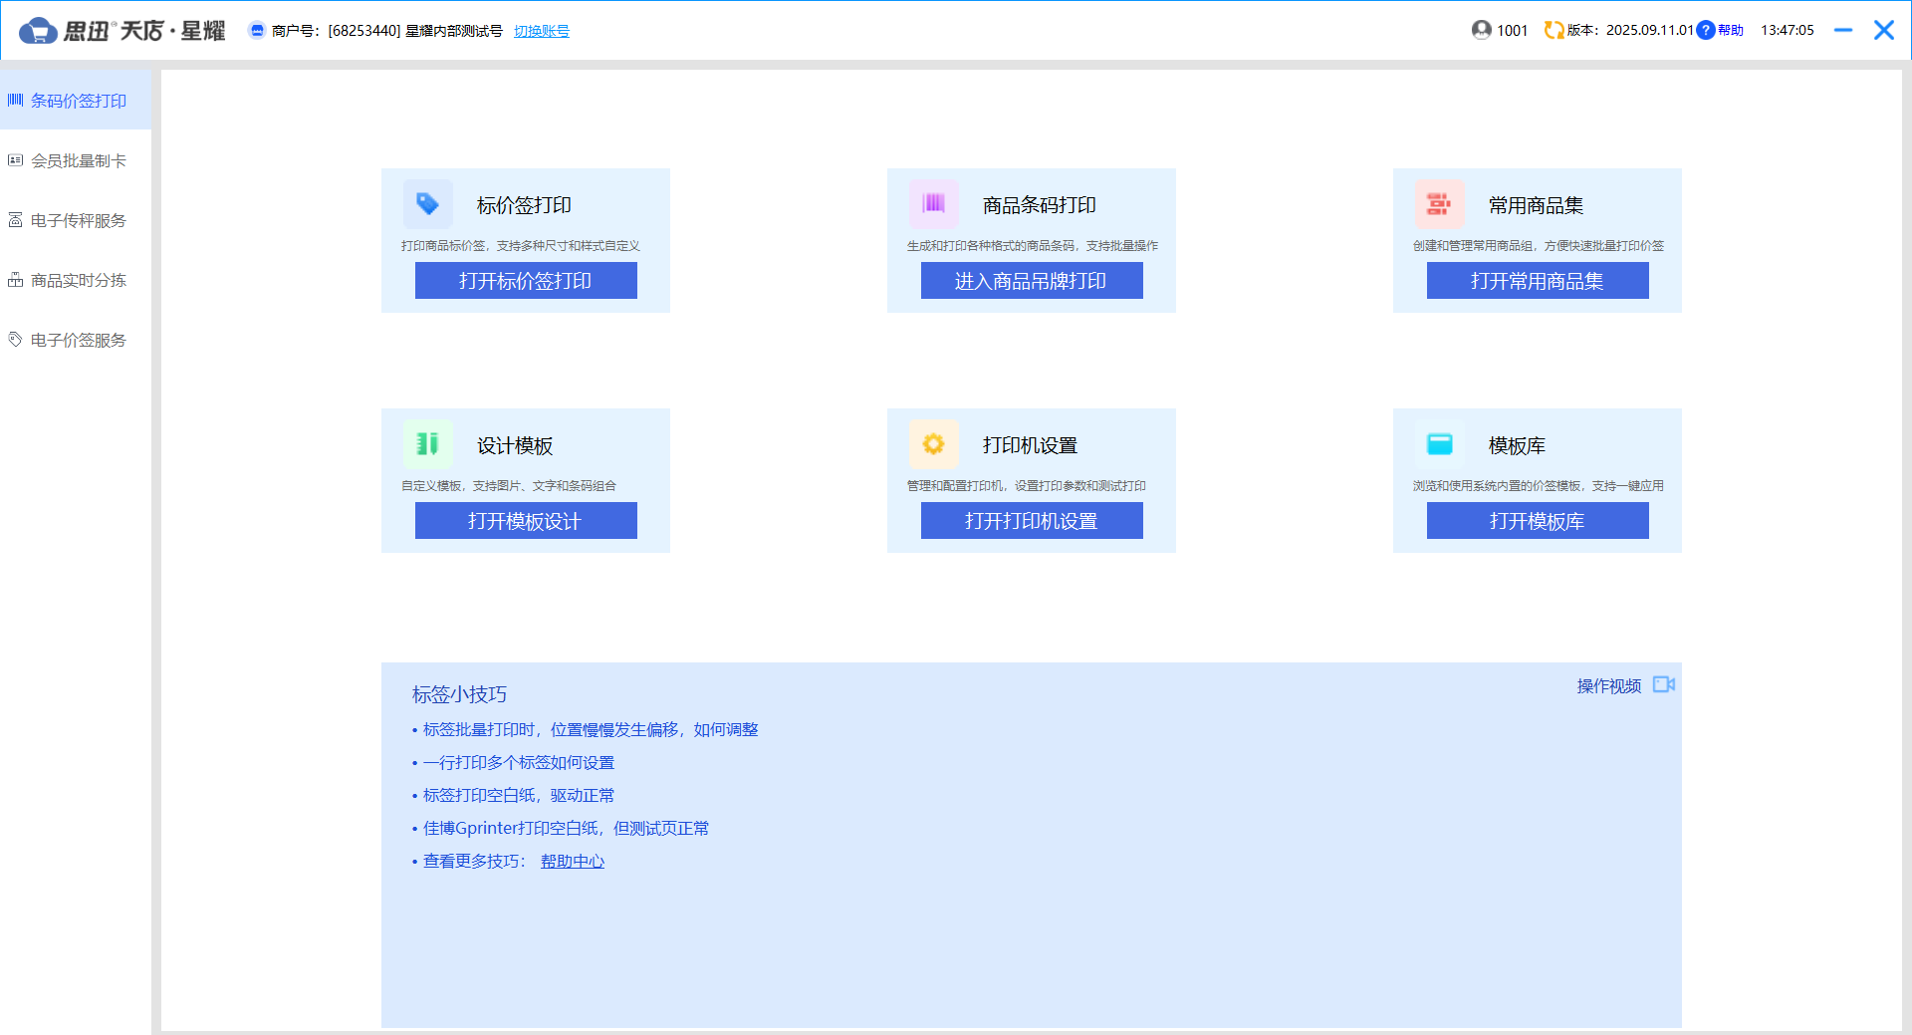Click the price tag icon for 标价签打印
This screenshot has height=1035, width=1912.
click(x=427, y=204)
